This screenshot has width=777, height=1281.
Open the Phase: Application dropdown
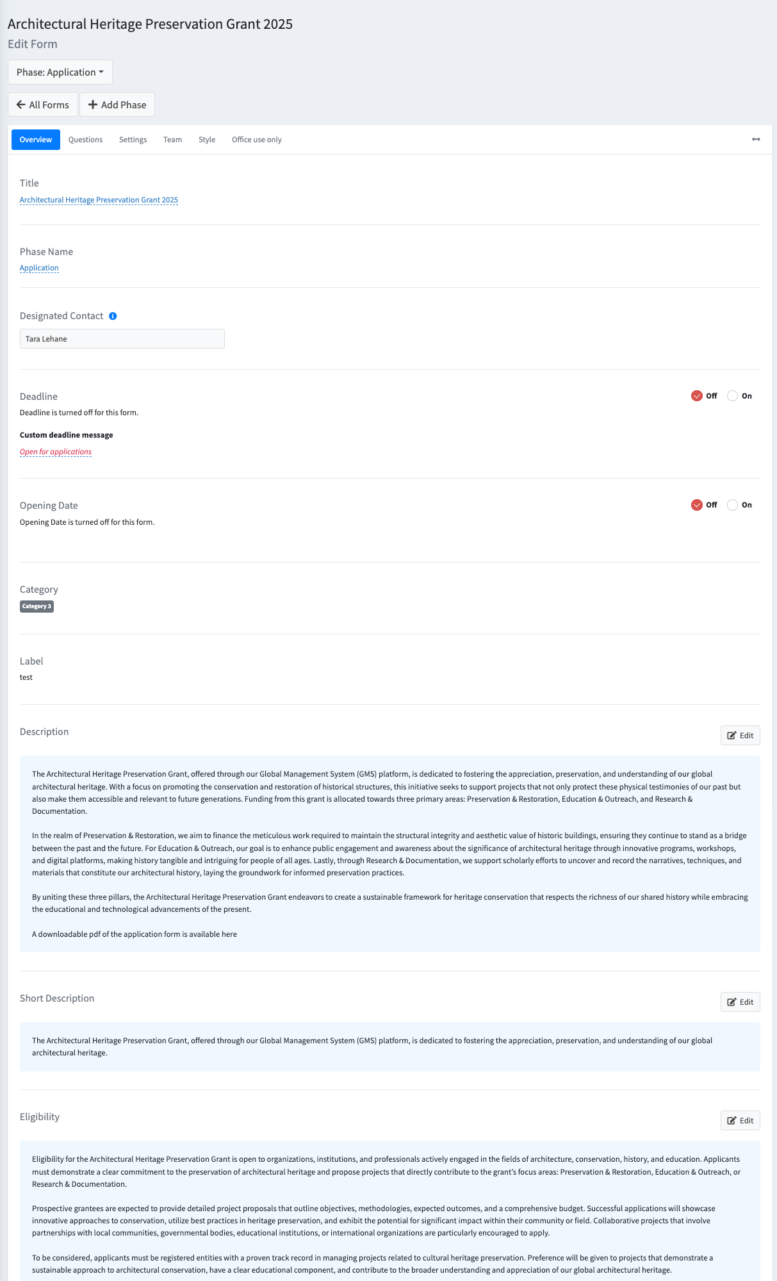coord(60,72)
